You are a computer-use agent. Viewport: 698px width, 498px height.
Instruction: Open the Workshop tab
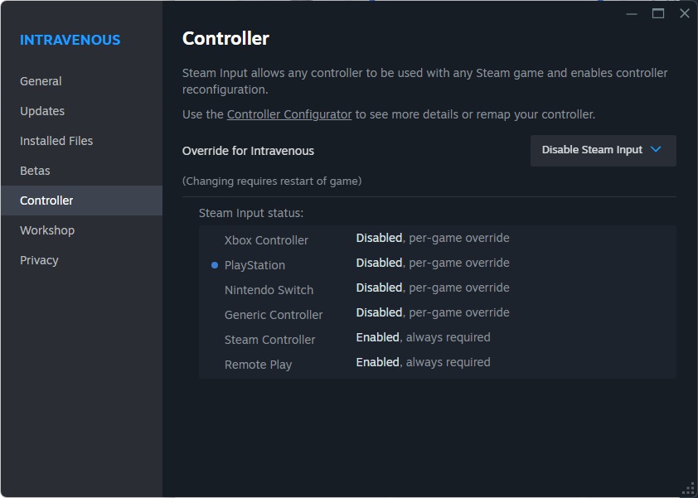(47, 230)
